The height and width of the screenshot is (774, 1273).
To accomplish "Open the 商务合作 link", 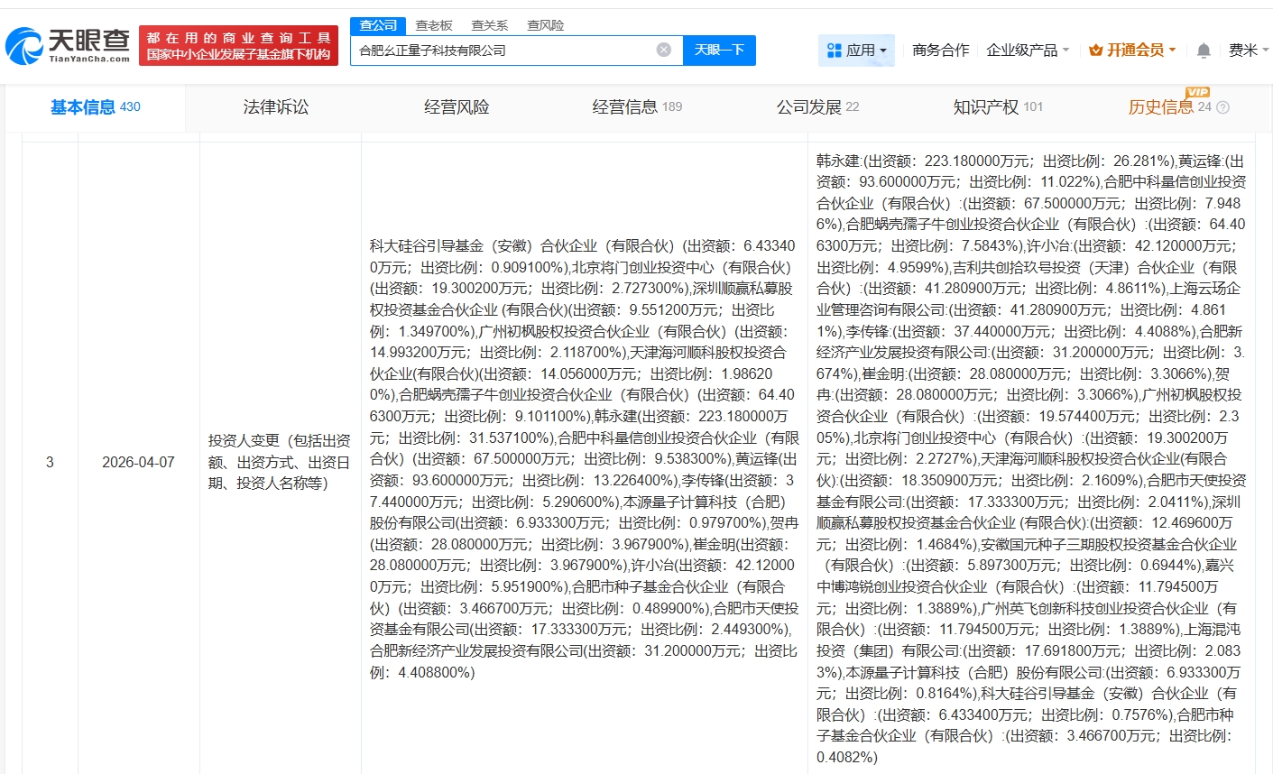I will (x=940, y=51).
